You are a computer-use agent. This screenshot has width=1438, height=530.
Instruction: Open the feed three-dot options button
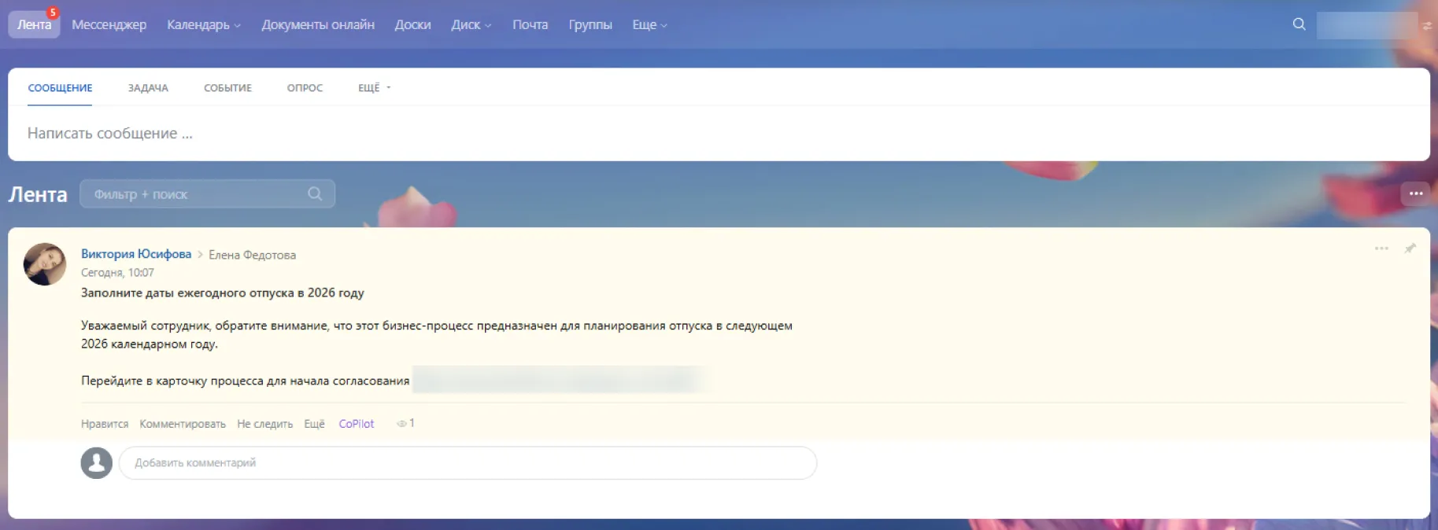tap(1415, 193)
